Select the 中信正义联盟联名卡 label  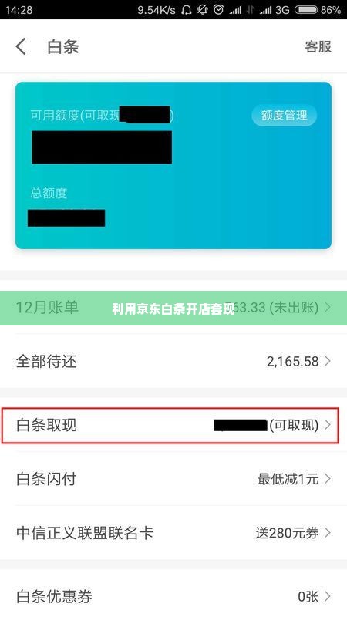click(85, 533)
